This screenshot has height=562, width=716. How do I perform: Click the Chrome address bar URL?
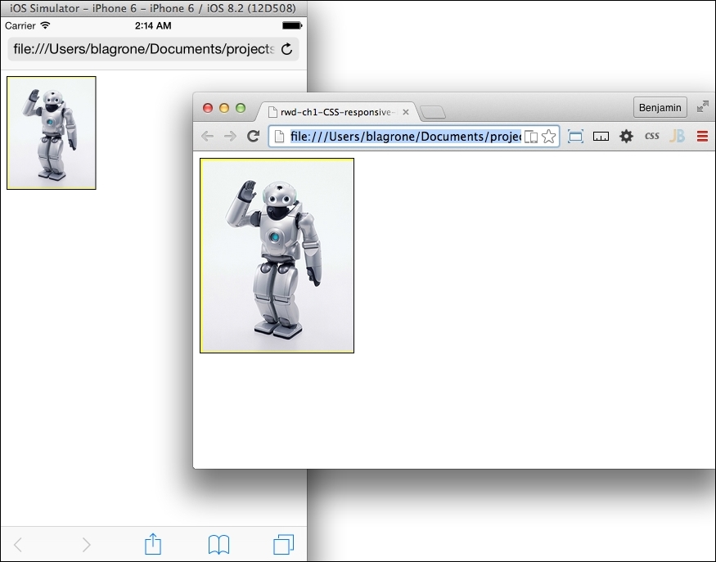click(405, 137)
